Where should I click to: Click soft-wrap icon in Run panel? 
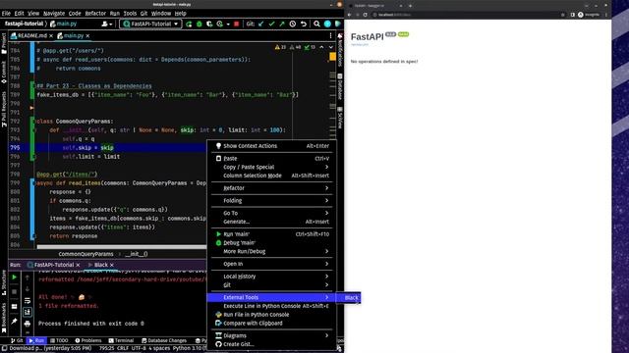28,301
